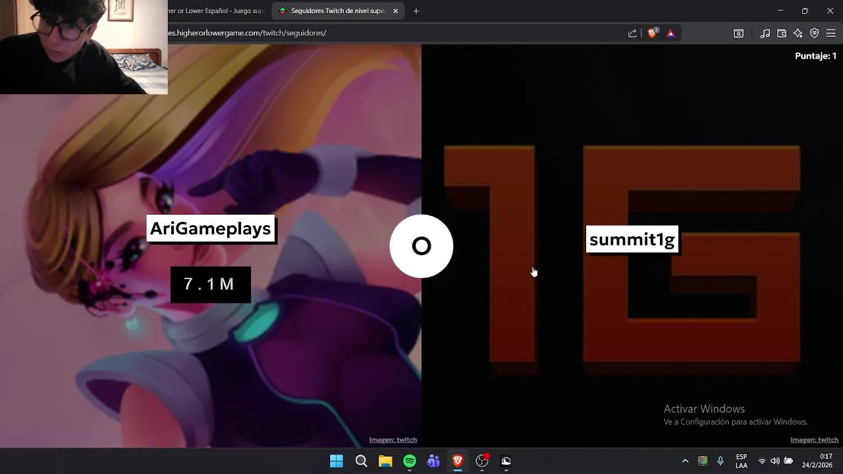Click the 7.1M followers value

pos(210,284)
